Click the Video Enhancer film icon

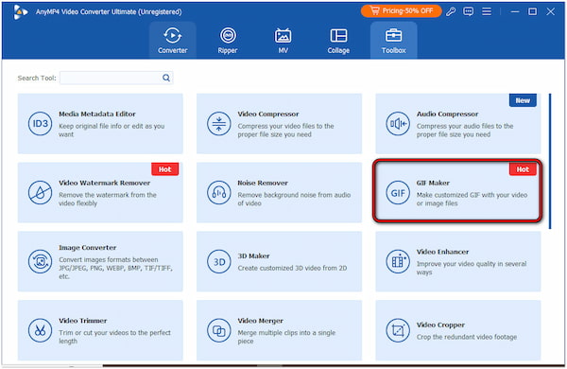[x=398, y=261]
